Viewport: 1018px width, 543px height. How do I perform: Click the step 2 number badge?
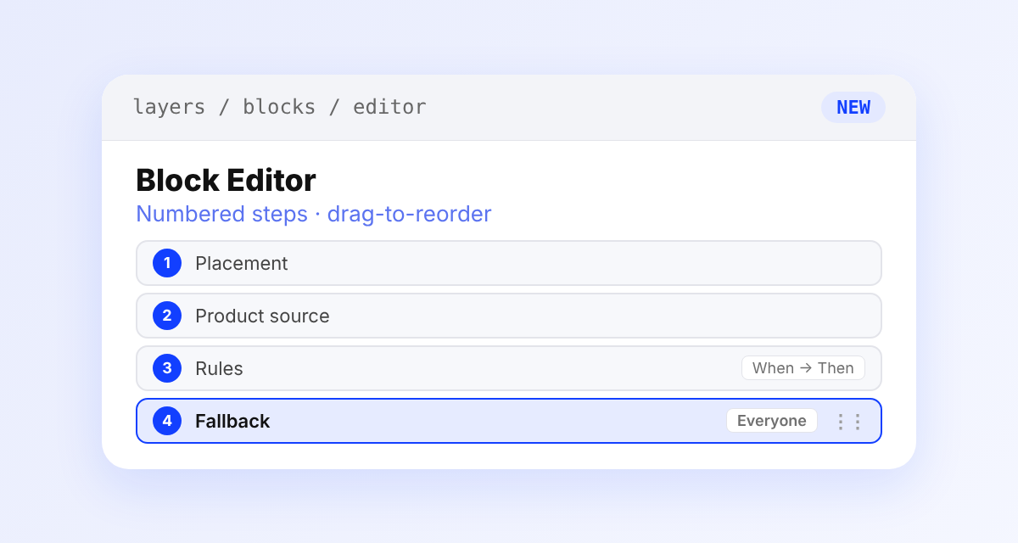pyautogui.click(x=167, y=316)
